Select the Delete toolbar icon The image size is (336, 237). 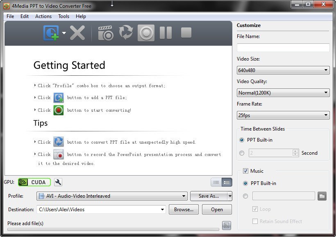click(77, 33)
